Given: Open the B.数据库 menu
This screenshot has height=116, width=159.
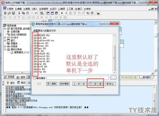Looking at the screenshot, I should (44, 9).
